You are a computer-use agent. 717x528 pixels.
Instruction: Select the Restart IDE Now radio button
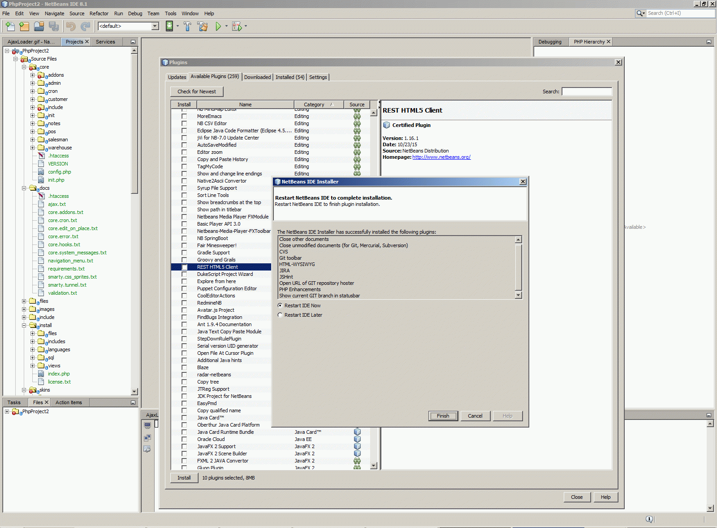click(280, 305)
